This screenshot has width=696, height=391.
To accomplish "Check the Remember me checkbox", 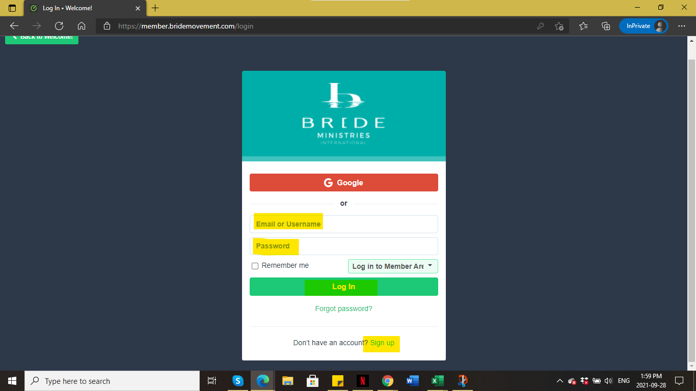I will point(255,266).
